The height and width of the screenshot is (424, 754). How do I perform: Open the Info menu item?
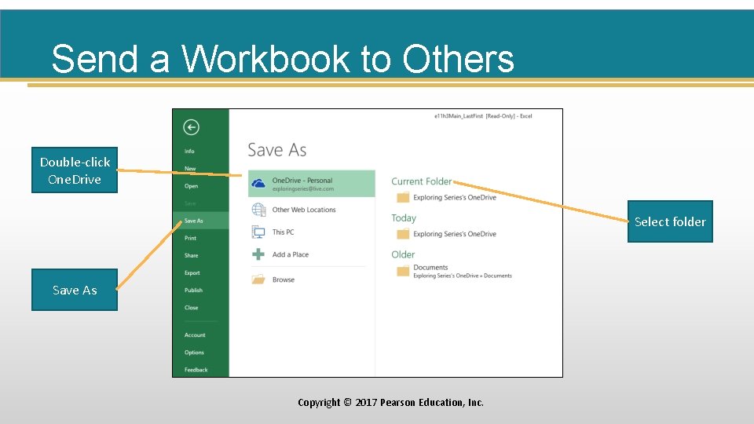tap(189, 151)
